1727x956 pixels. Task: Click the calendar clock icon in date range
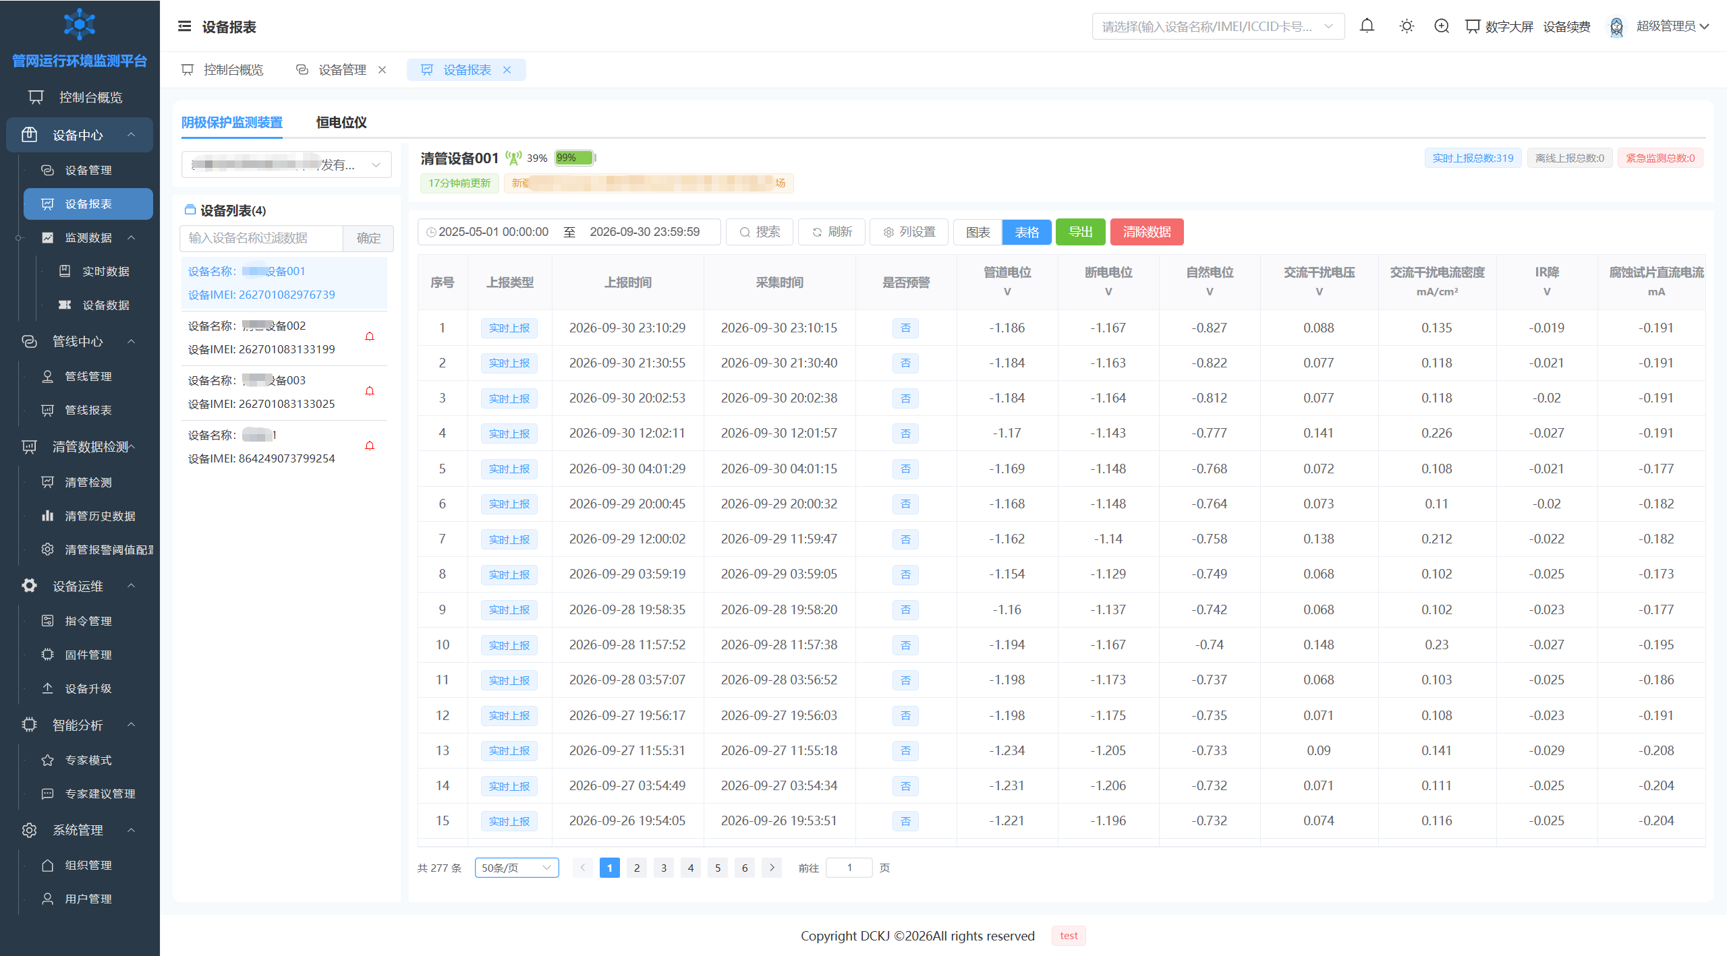click(430, 233)
